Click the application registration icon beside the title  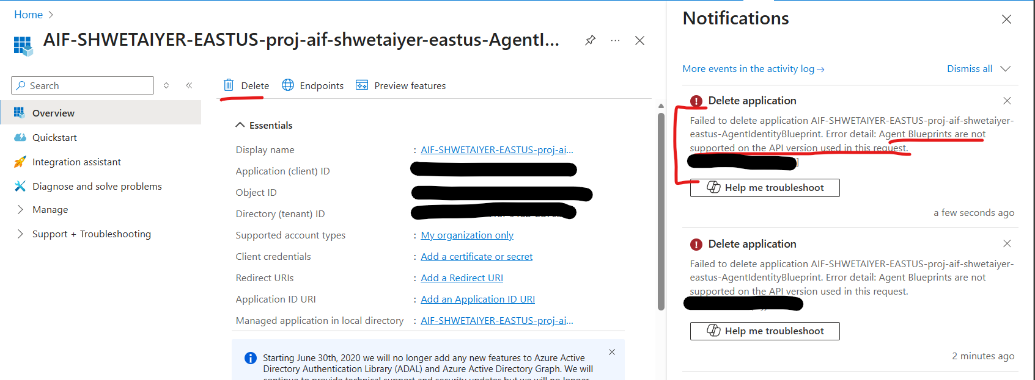(x=23, y=46)
